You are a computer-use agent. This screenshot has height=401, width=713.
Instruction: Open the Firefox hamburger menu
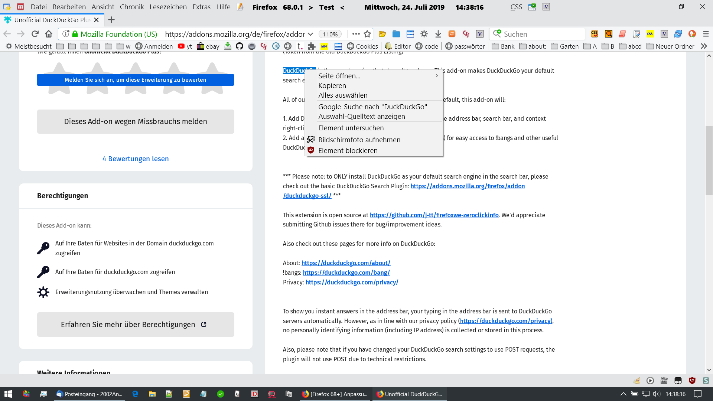(706, 34)
